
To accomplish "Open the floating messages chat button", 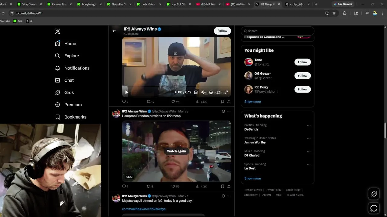I will click(374, 208).
